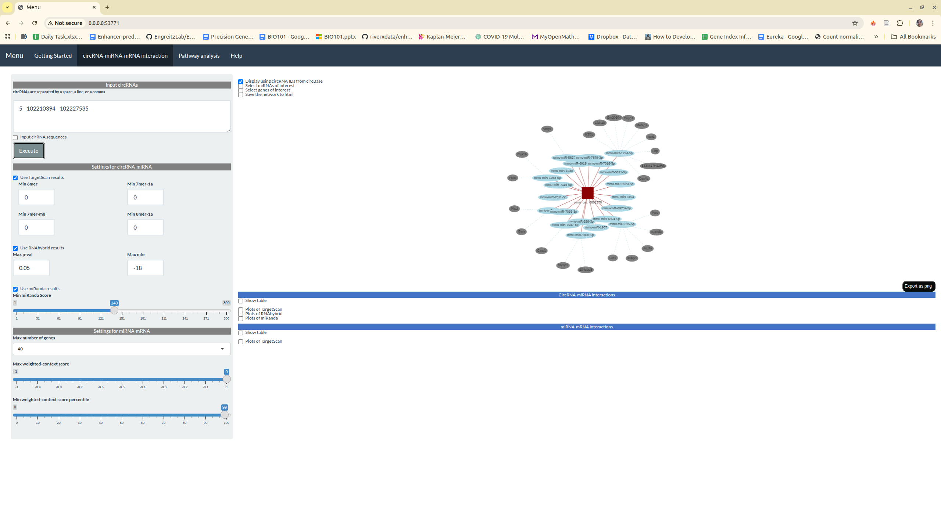Disable Use TargetScan results checkbox
941x519 pixels.
point(15,178)
